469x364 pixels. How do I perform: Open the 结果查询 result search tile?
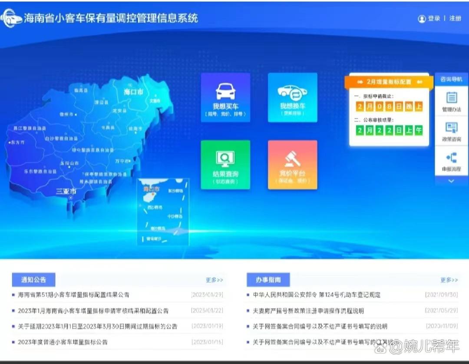click(225, 165)
